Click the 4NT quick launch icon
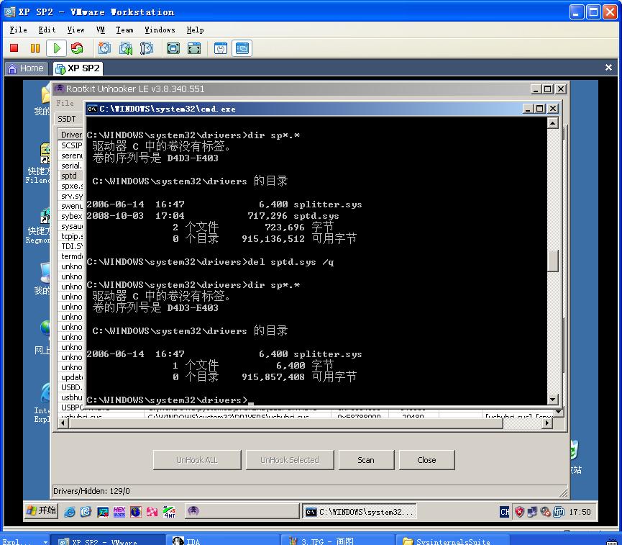The width and height of the screenshot is (622, 545). tap(169, 512)
